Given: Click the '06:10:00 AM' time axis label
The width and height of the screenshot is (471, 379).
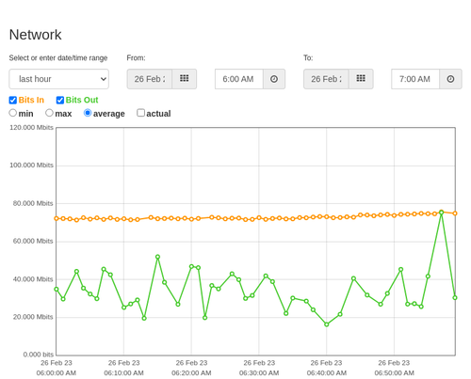Looking at the screenshot, I should (x=123, y=373).
